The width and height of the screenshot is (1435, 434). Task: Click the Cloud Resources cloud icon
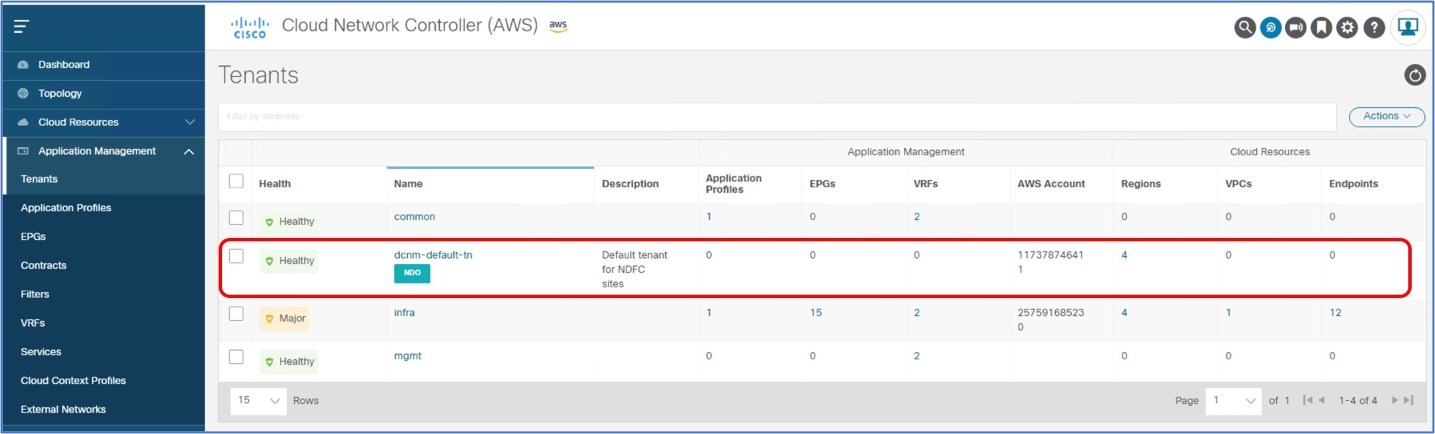[x=23, y=122]
